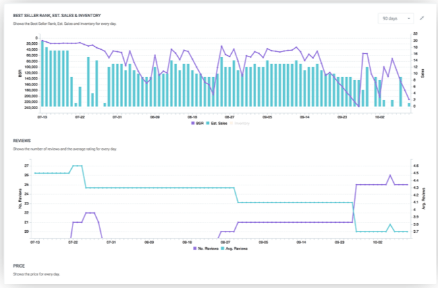Click the "18" tick on the Sales axis
Screen dimensions: 438x288
(x=416, y=47)
